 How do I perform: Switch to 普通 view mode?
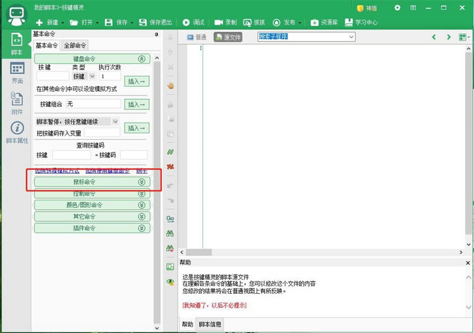click(x=197, y=37)
